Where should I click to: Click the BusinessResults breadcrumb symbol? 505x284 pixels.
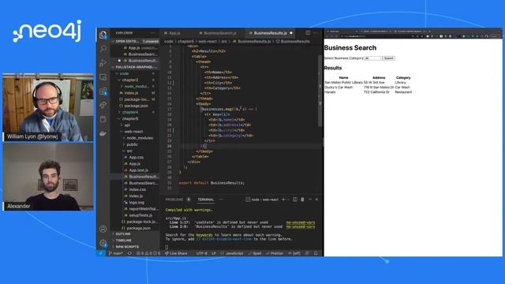[x=293, y=41]
